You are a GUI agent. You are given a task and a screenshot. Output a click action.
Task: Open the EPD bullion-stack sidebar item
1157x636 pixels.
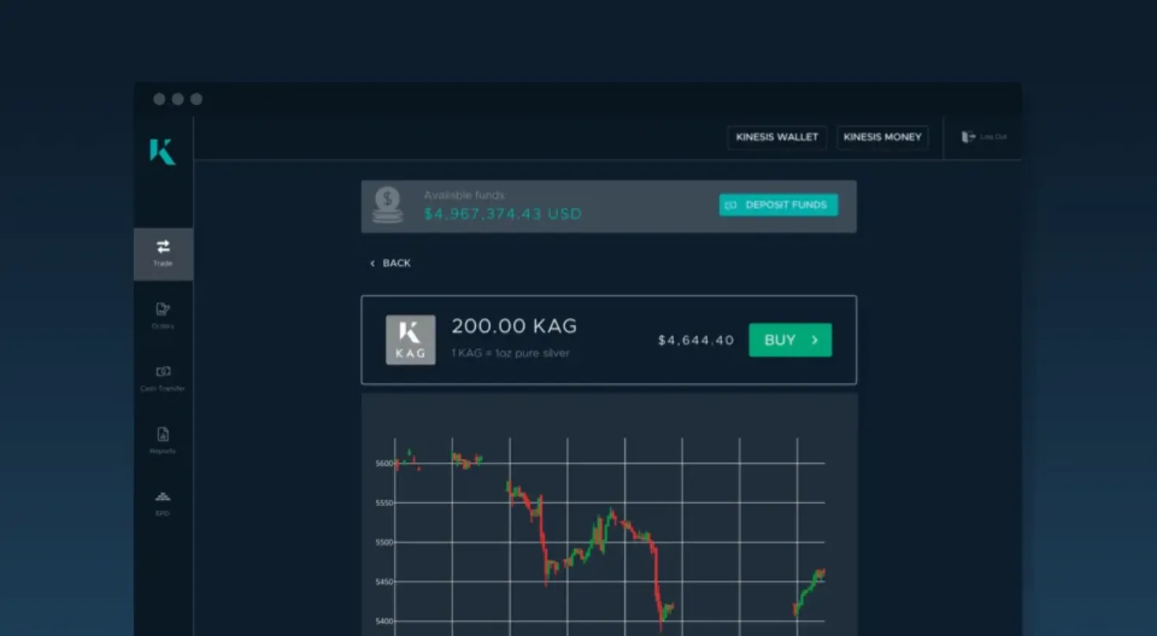coord(163,504)
